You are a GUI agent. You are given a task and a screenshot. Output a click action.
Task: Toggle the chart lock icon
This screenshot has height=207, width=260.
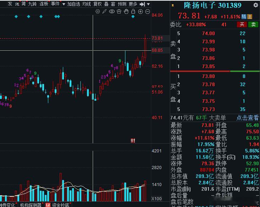(x=133, y=11)
